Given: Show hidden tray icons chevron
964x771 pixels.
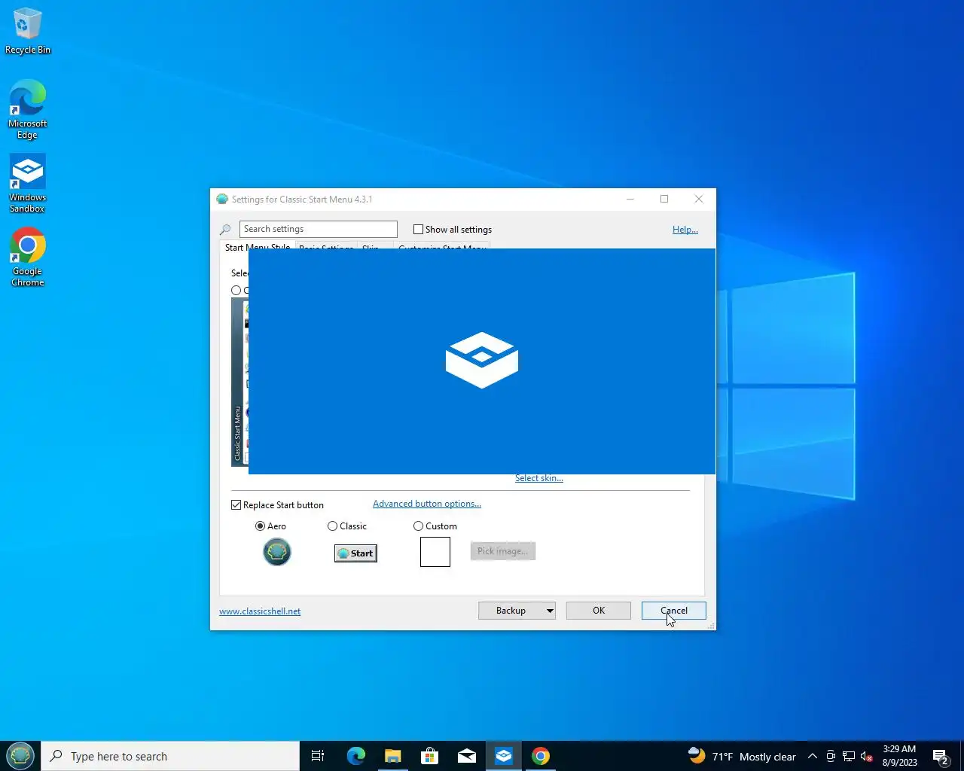Looking at the screenshot, I should point(813,756).
